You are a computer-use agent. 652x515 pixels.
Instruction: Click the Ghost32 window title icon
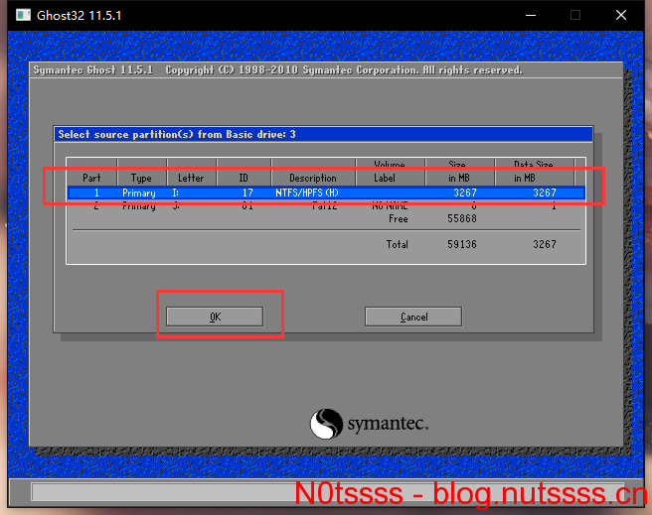click(23, 15)
